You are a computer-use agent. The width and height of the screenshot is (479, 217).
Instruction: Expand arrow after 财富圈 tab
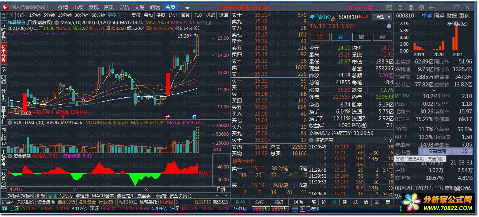pos(177,202)
